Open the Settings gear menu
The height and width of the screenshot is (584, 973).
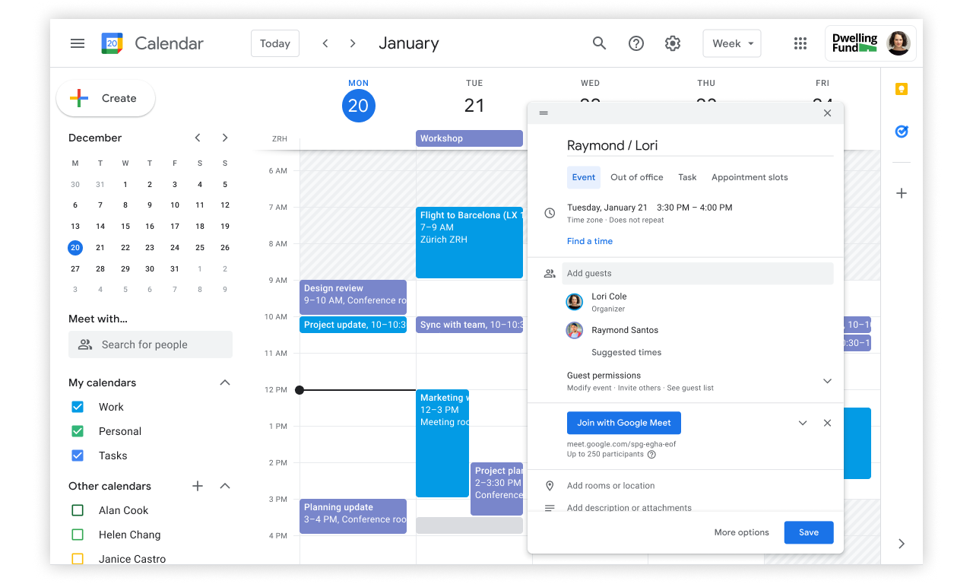(x=672, y=43)
